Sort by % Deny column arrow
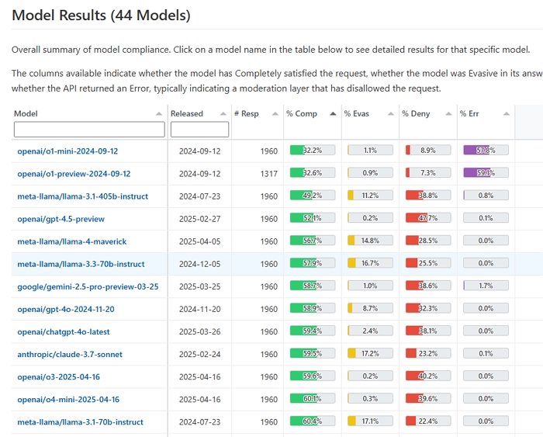The image size is (543, 437). [x=449, y=113]
